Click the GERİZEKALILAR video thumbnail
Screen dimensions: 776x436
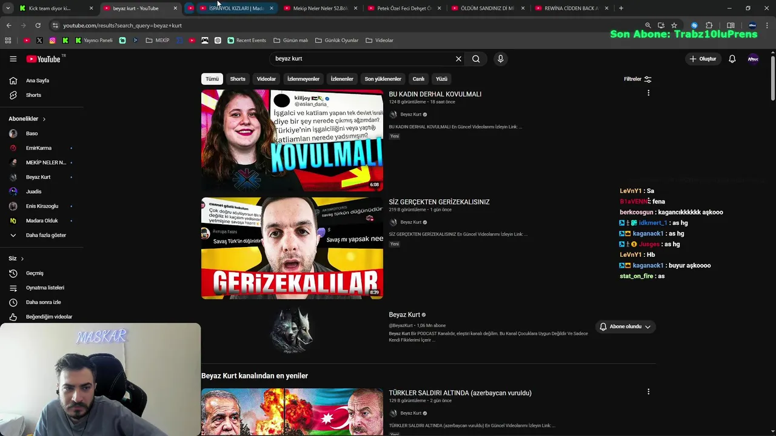tap(292, 248)
